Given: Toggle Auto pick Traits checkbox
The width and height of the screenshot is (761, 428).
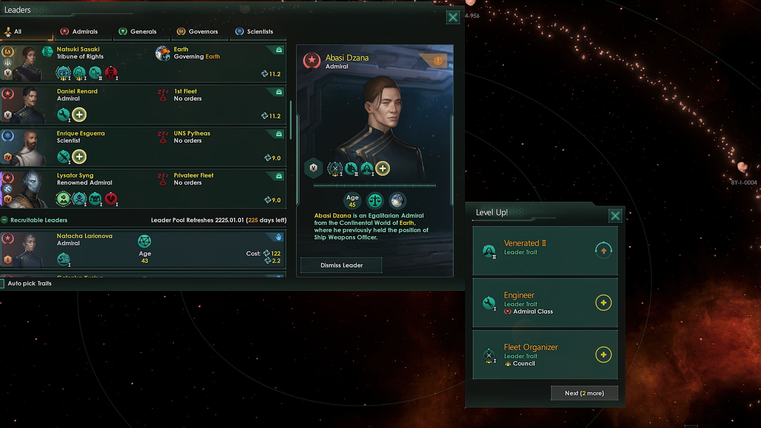Looking at the screenshot, I should click(x=3, y=283).
